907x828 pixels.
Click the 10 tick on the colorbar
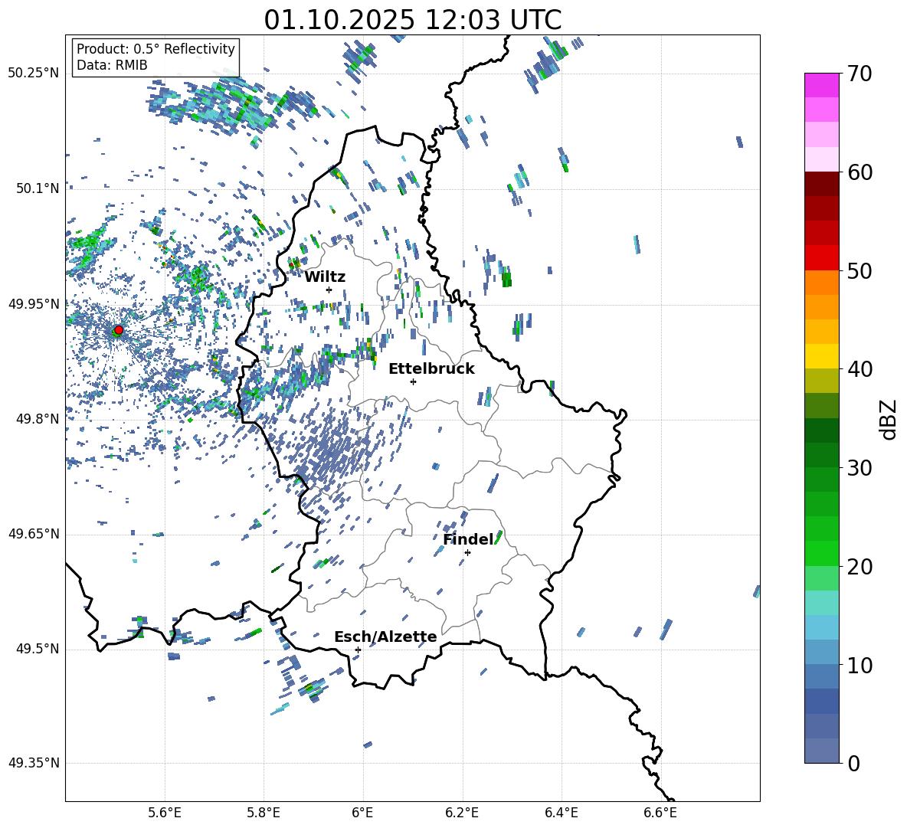point(860,665)
